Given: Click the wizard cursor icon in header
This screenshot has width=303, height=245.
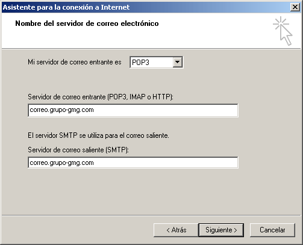Looking at the screenshot, I should (283, 31).
